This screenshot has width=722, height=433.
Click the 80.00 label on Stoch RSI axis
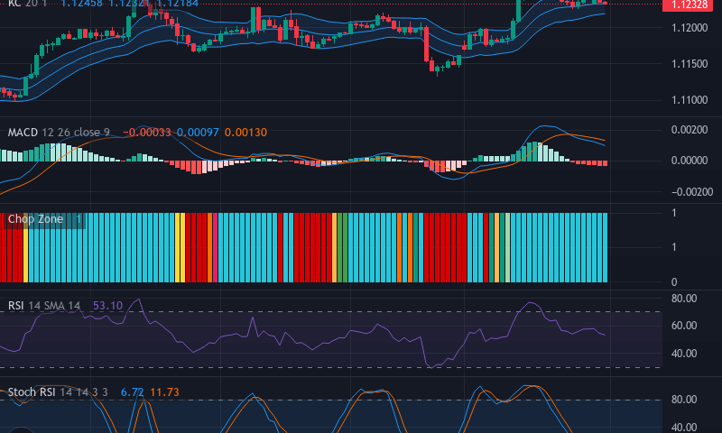[684, 400]
